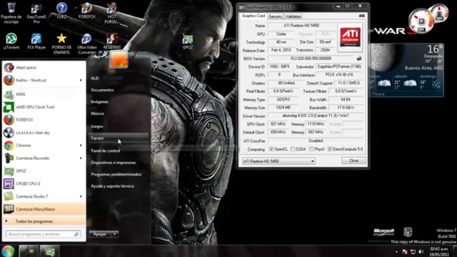Expand Chrome jump list arrow

tap(81, 146)
